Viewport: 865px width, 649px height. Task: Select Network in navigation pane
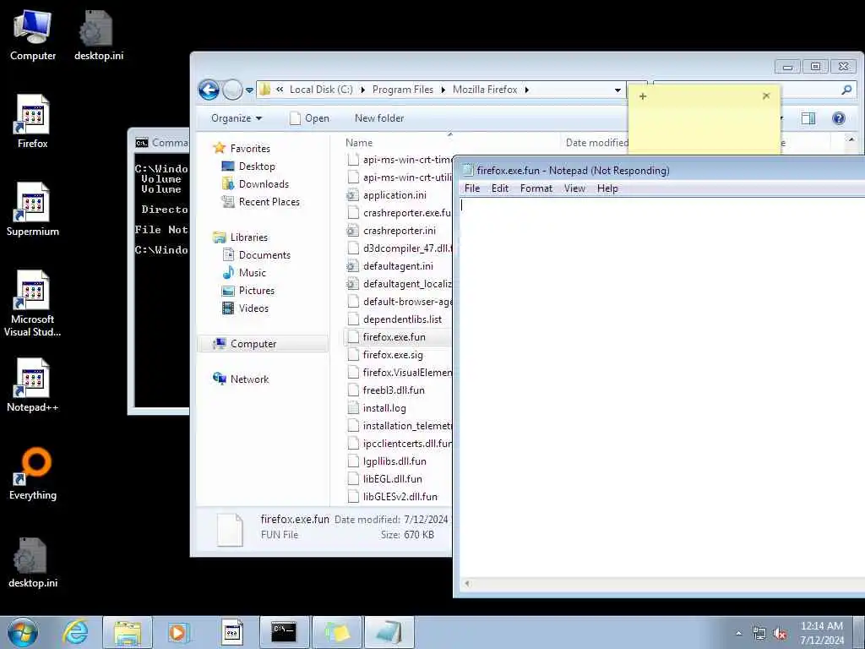(x=249, y=379)
